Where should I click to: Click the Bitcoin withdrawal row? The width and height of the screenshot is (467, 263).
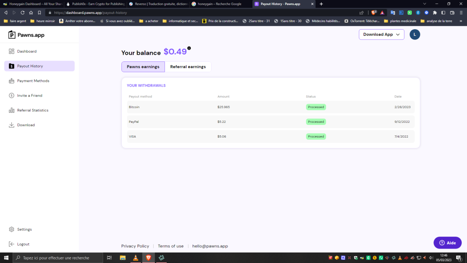pos(270,107)
